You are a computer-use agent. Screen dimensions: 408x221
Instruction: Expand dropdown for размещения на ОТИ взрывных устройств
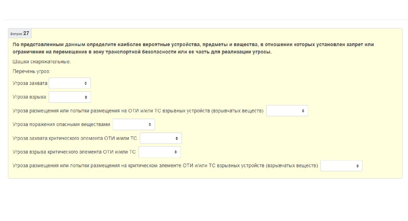(287, 111)
